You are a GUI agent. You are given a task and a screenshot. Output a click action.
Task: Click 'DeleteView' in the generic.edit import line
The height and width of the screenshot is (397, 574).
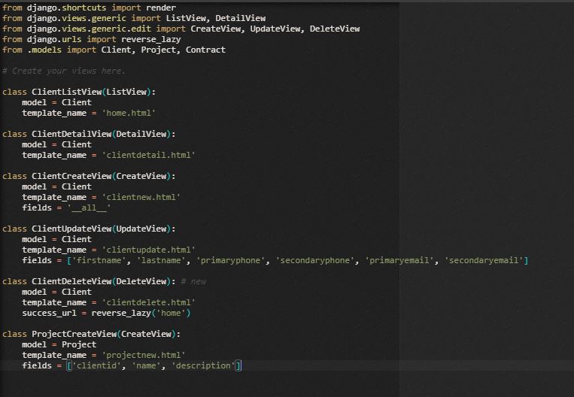coord(335,29)
